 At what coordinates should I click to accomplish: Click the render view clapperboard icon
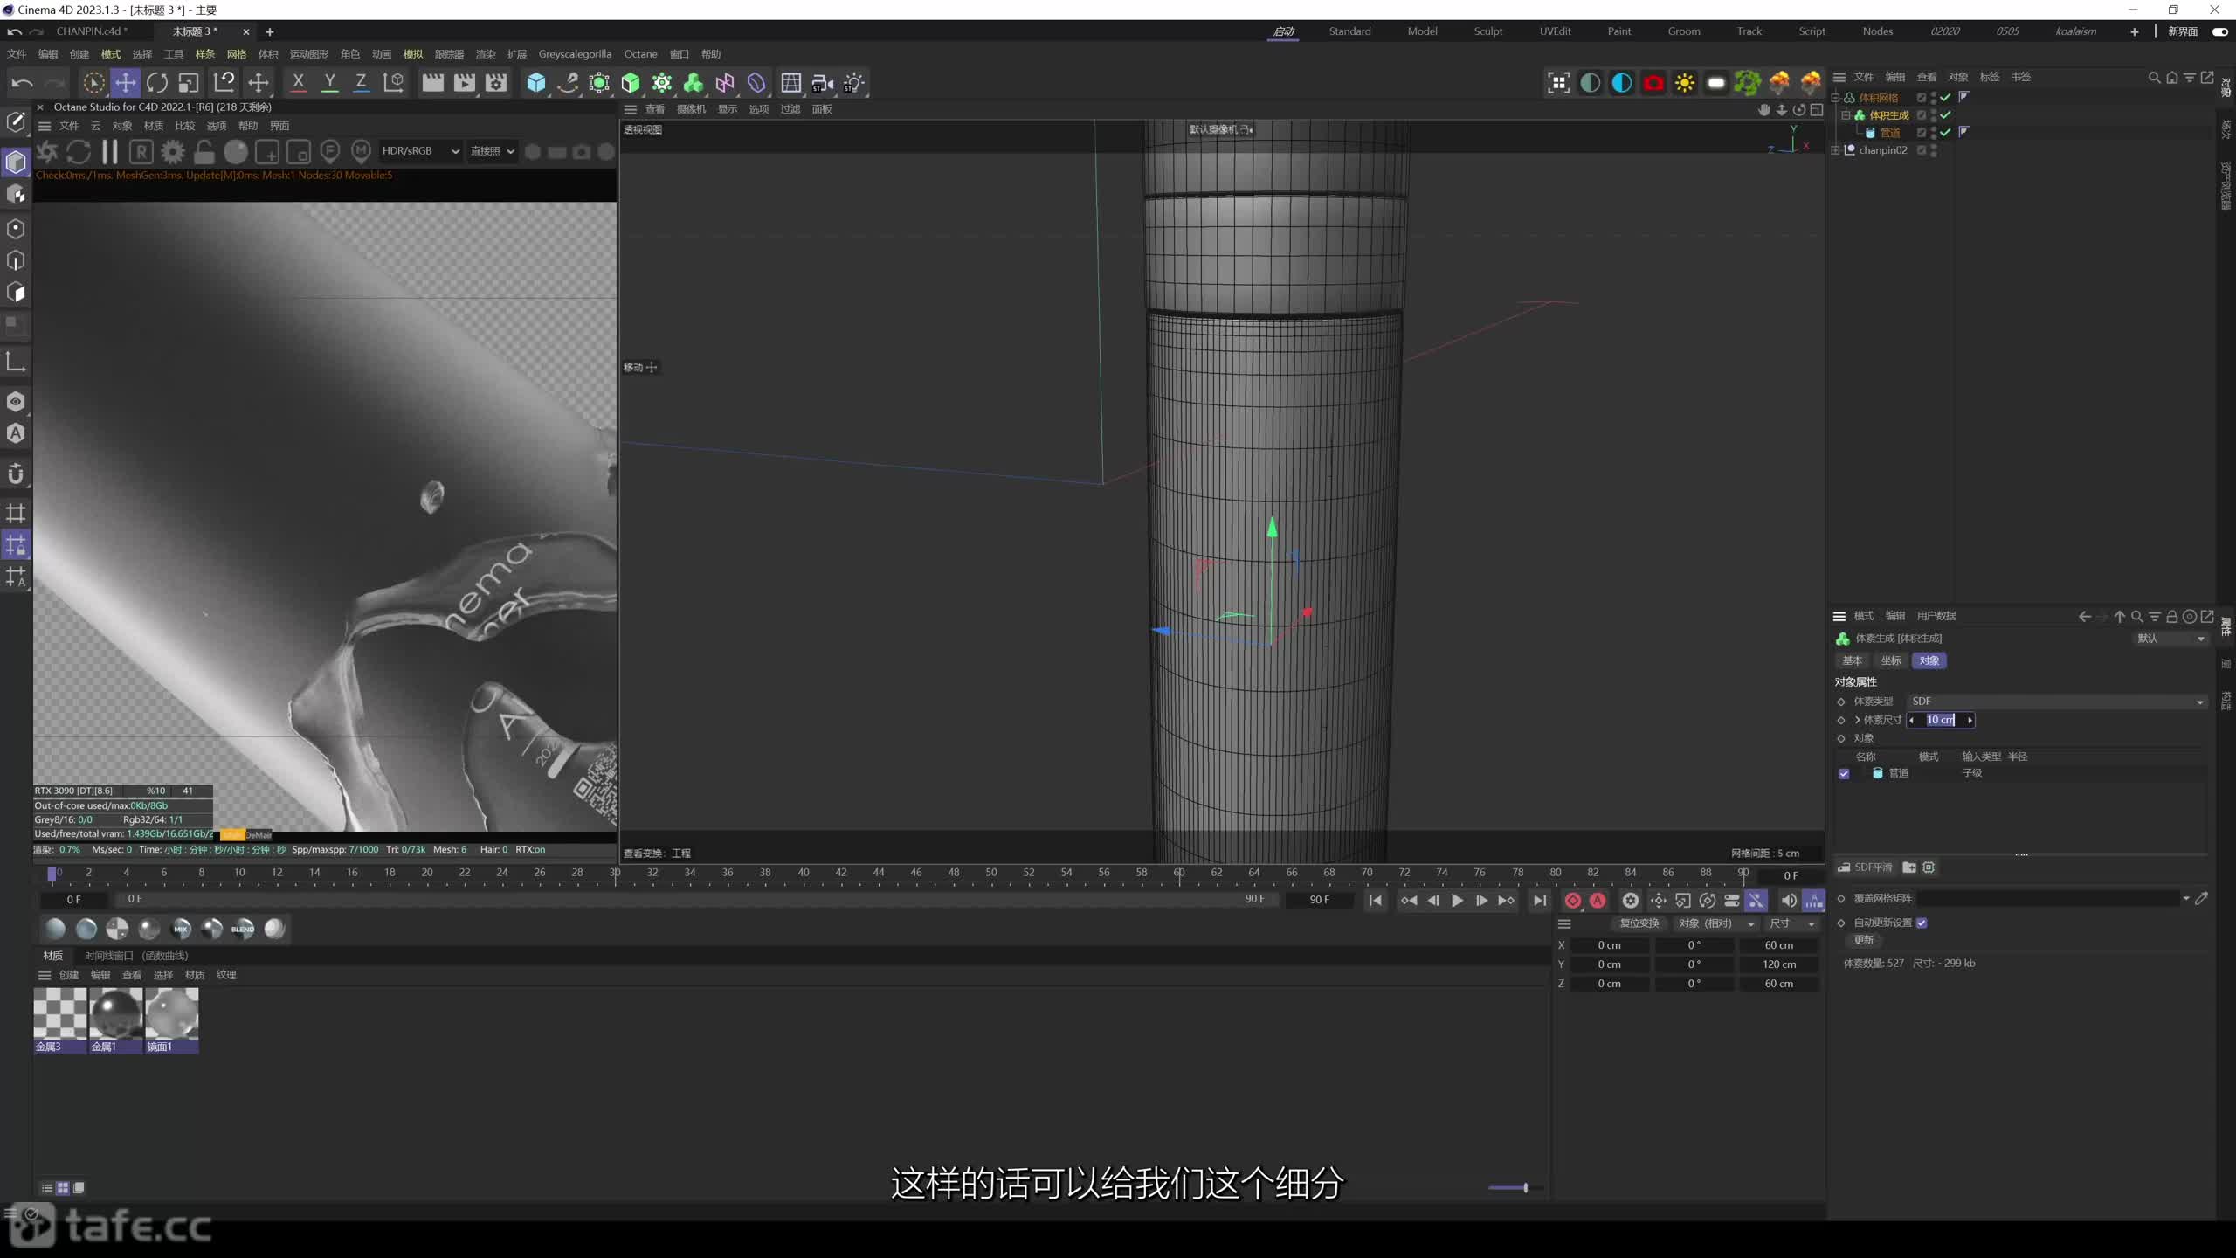[x=432, y=83]
